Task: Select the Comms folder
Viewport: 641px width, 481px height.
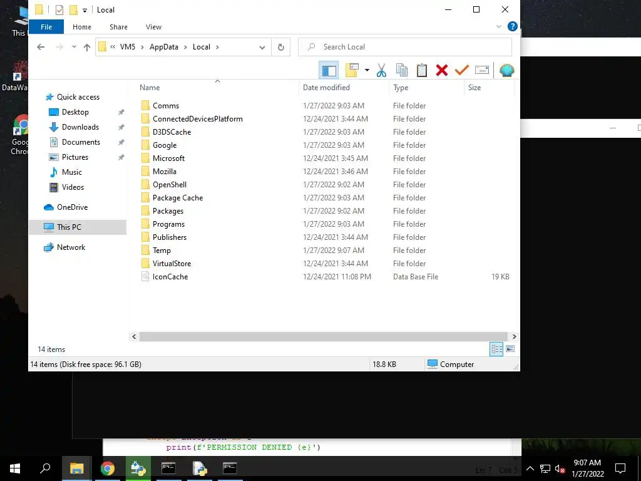Action: pyautogui.click(x=166, y=106)
